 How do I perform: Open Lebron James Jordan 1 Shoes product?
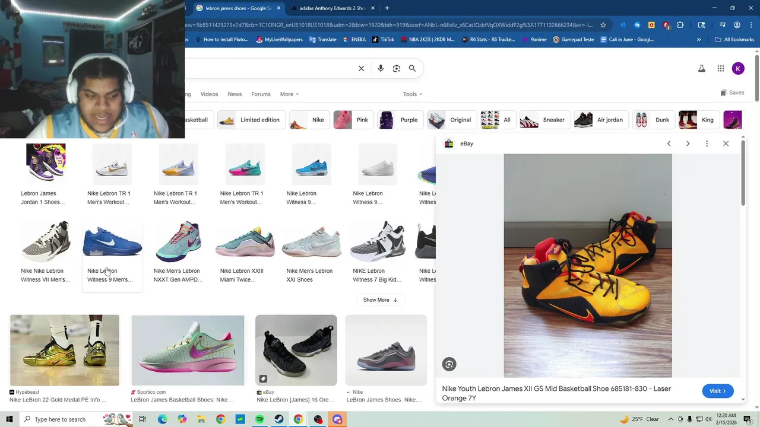(46, 175)
